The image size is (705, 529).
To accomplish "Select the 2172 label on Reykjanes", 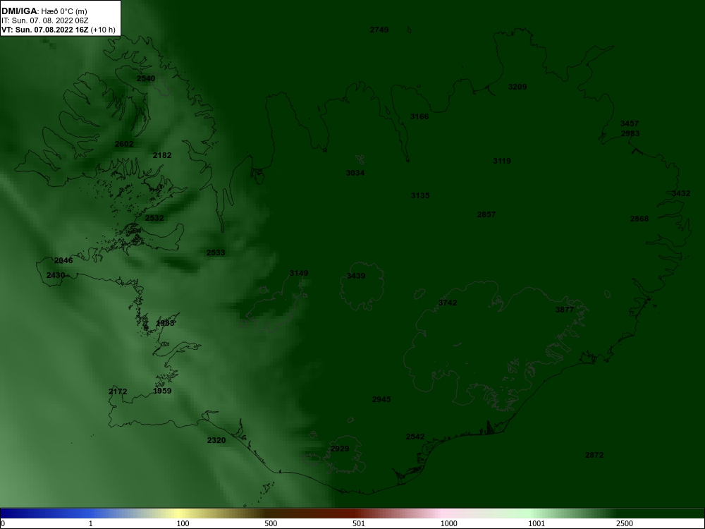I will pos(118,391).
